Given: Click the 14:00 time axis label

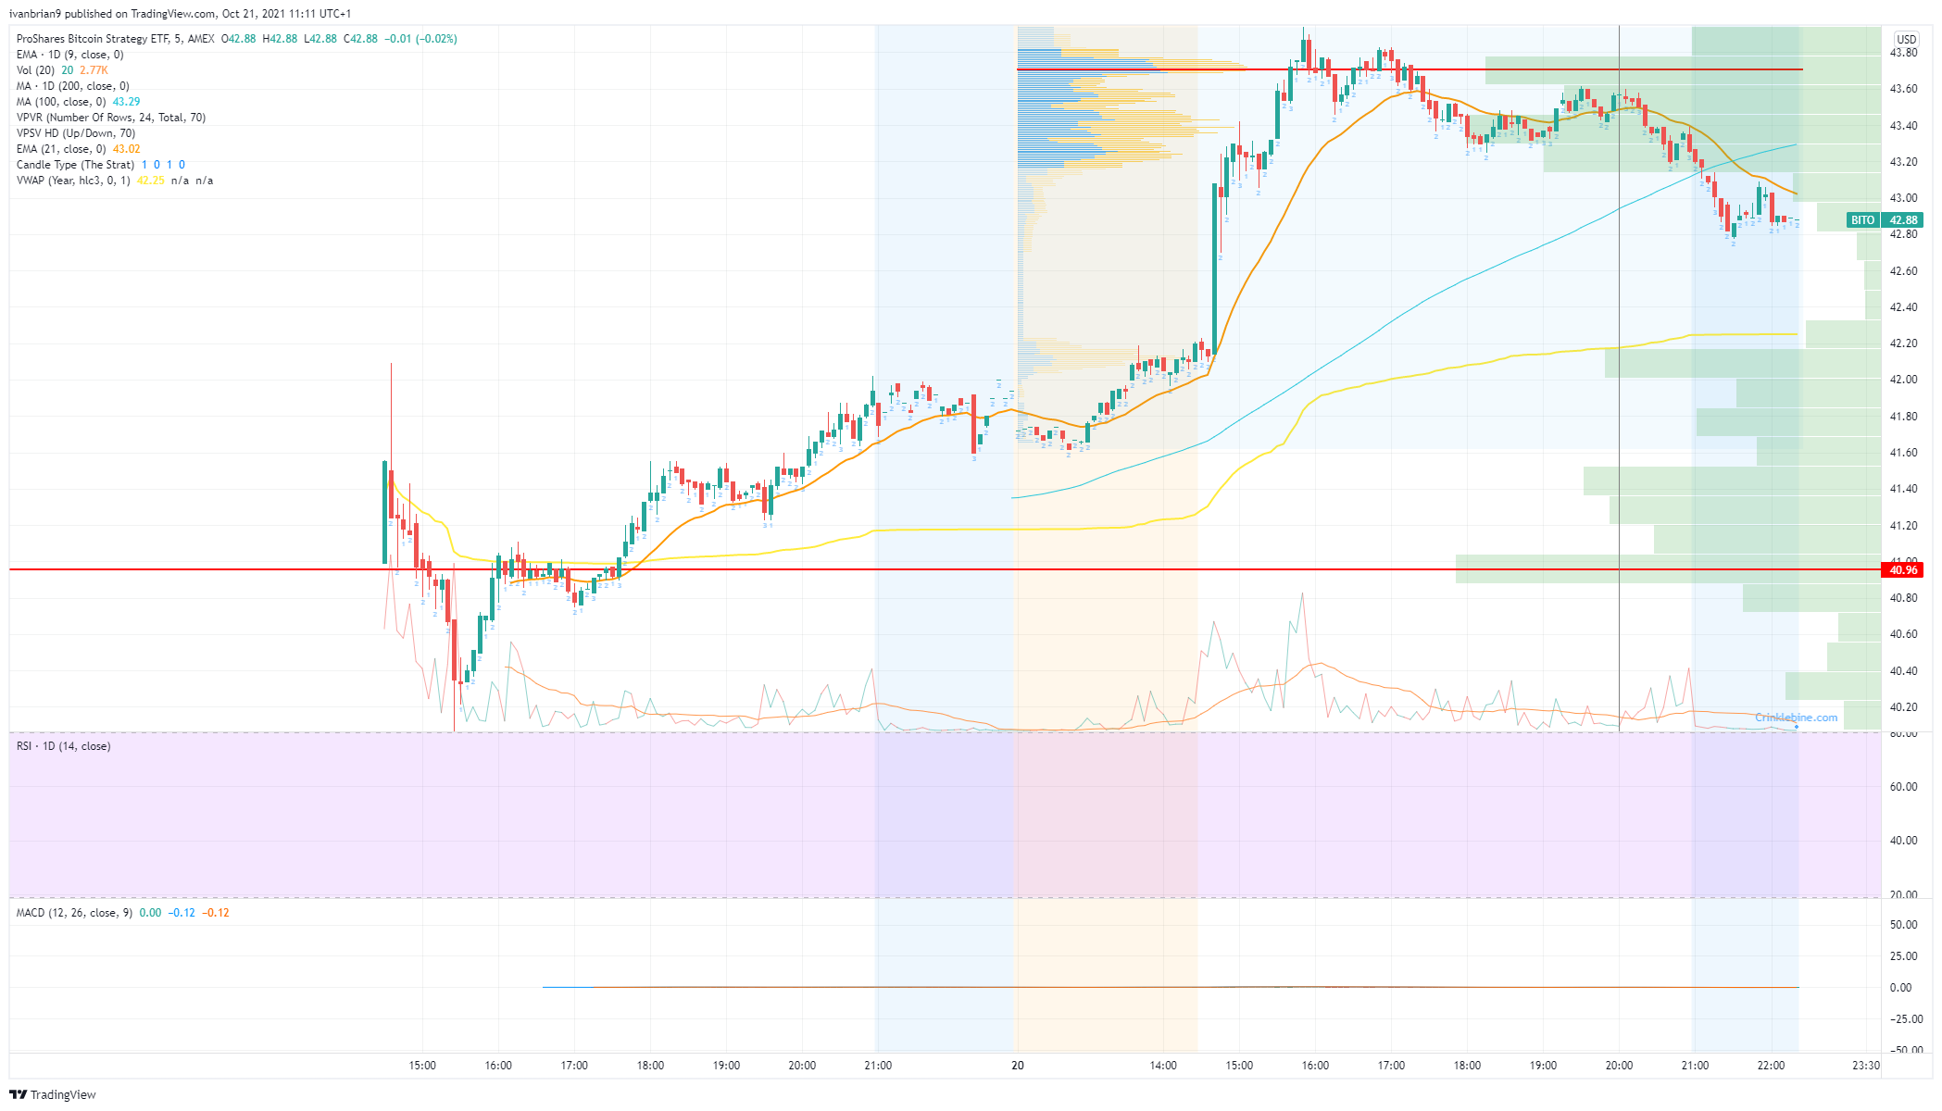Looking at the screenshot, I should pos(1163,1066).
